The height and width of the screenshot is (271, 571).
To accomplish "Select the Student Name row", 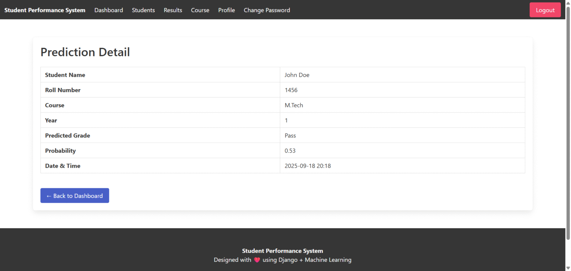I will [x=65, y=75].
